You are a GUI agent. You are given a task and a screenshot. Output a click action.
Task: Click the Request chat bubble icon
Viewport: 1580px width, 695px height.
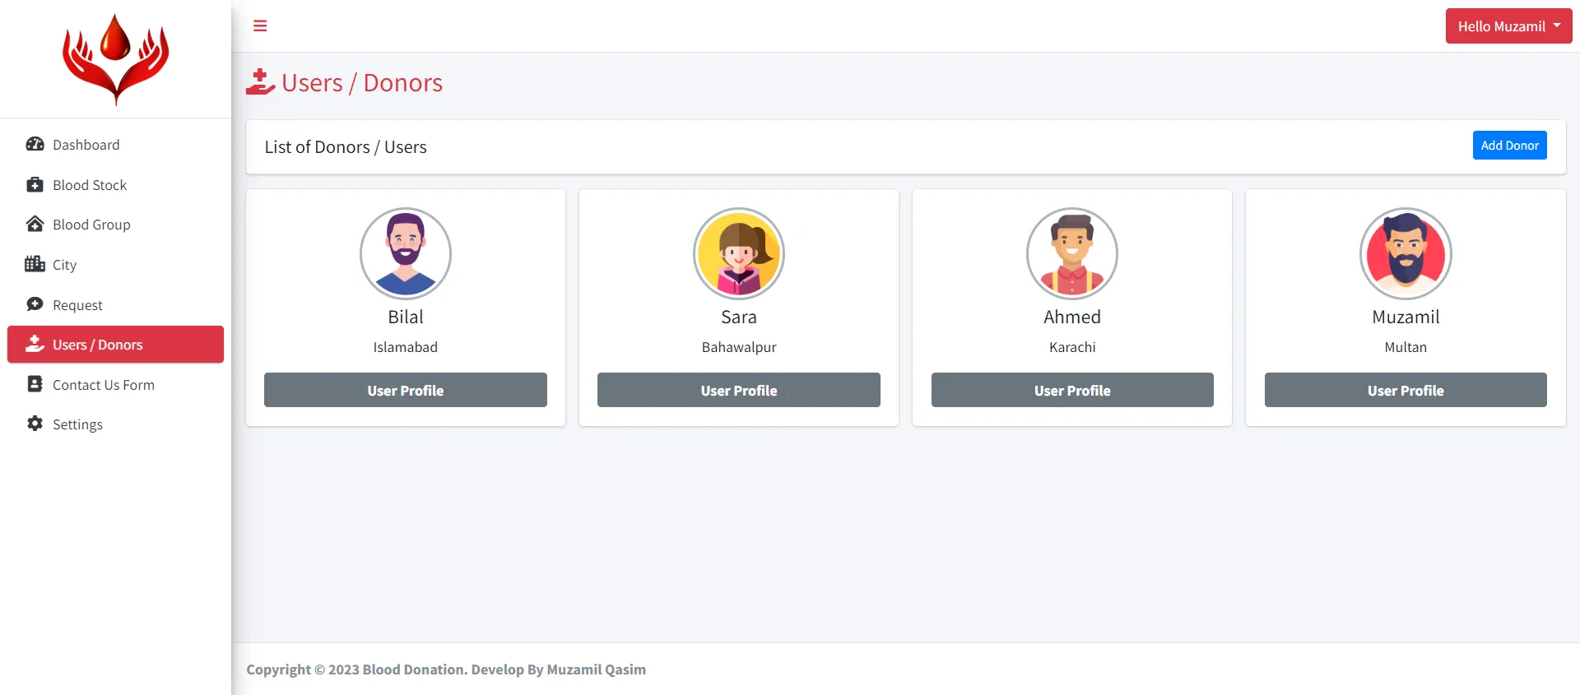(35, 304)
